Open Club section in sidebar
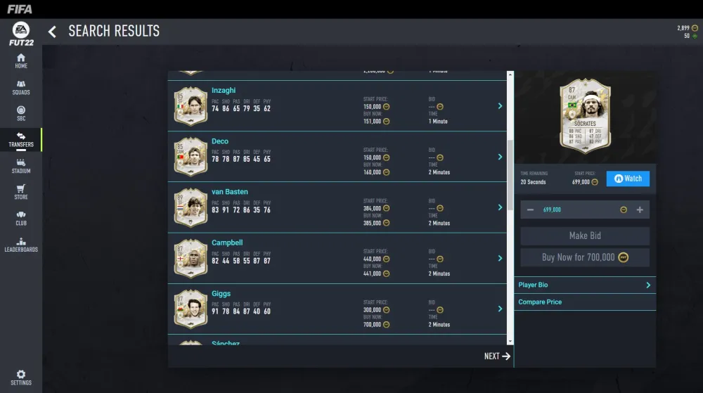Screen dimensions: 703x393 click(x=21, y=218)
